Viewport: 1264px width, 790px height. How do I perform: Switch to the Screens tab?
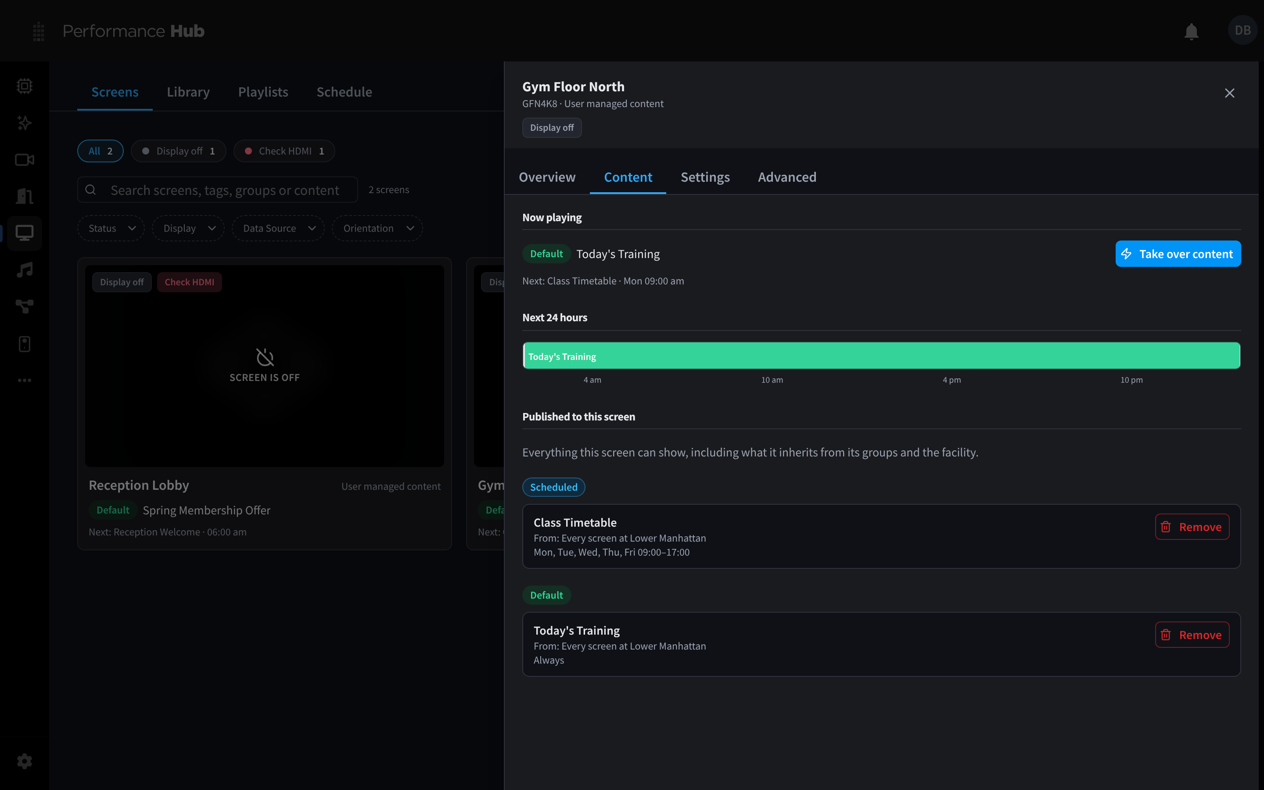[115, 92]
